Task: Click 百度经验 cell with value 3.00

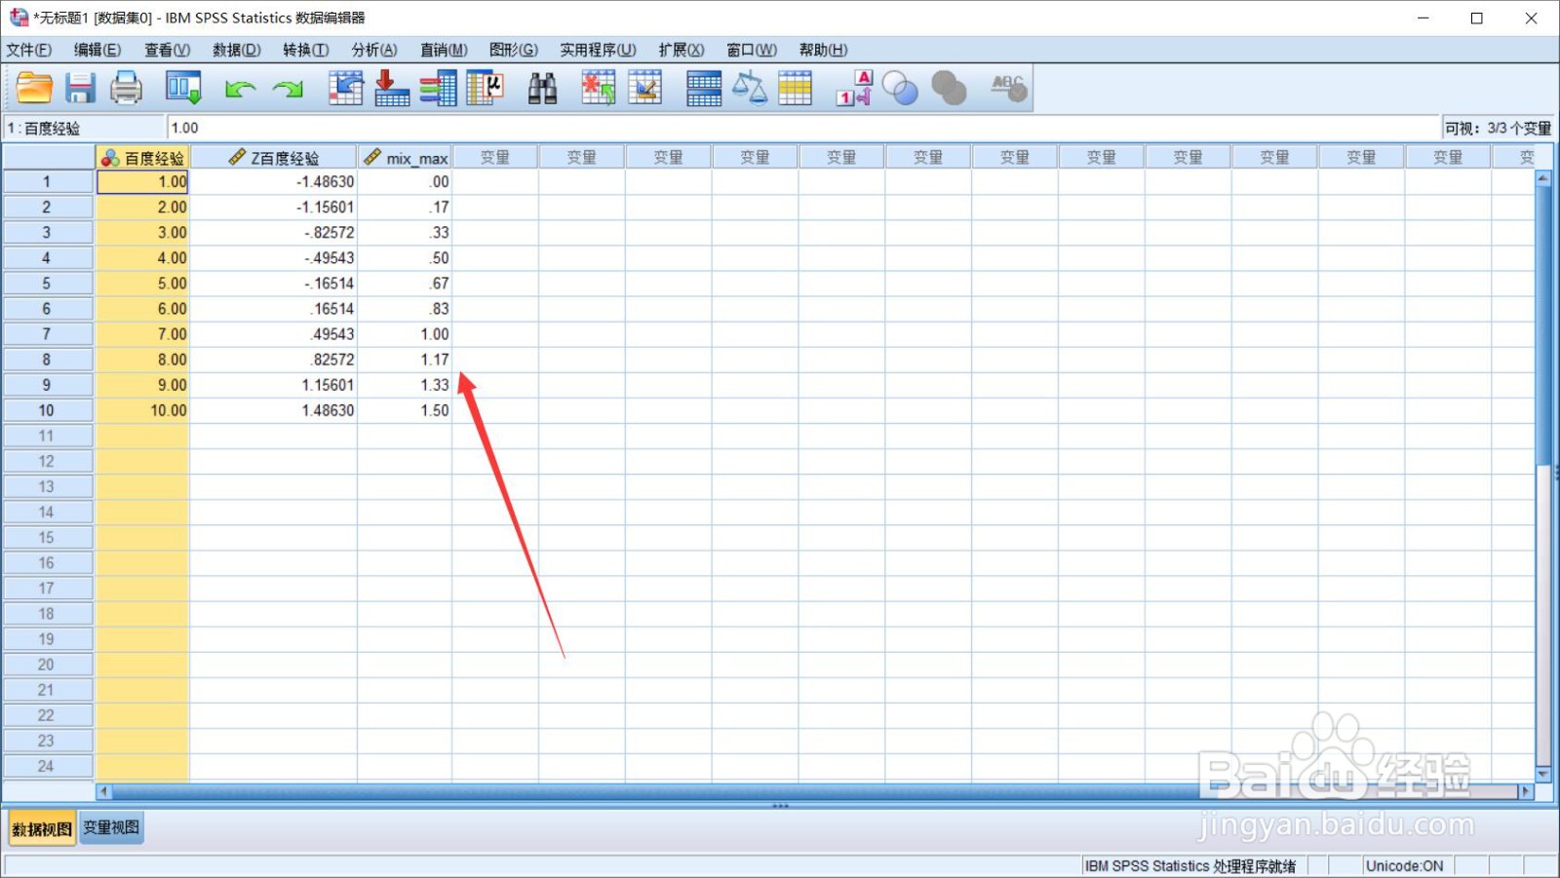Action: [x=142, y=233]
